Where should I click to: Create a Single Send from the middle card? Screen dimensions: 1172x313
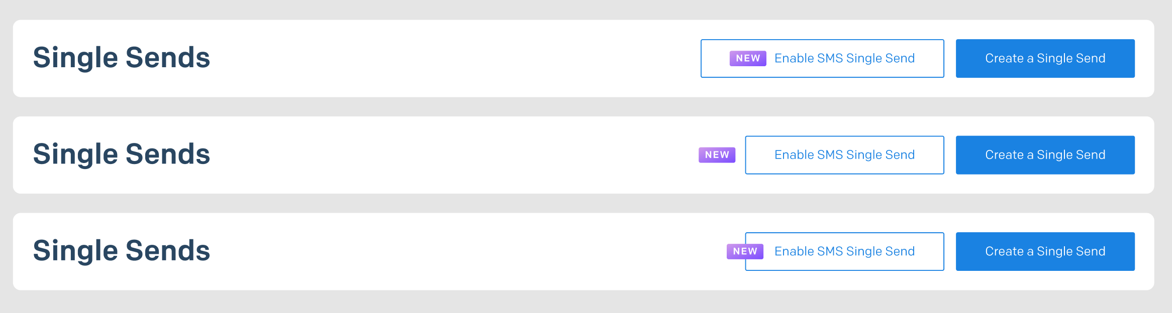[x=1045, y=155]
